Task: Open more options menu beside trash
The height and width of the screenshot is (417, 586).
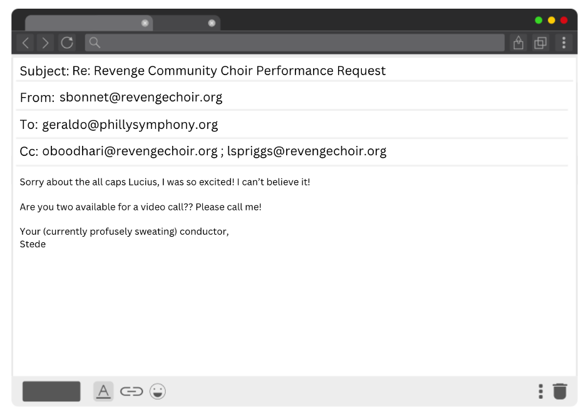Action: [x=541, y=391]
